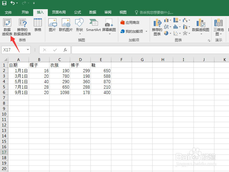
Task: Click 推荐的图表 recommended charts
Action: 157,27
